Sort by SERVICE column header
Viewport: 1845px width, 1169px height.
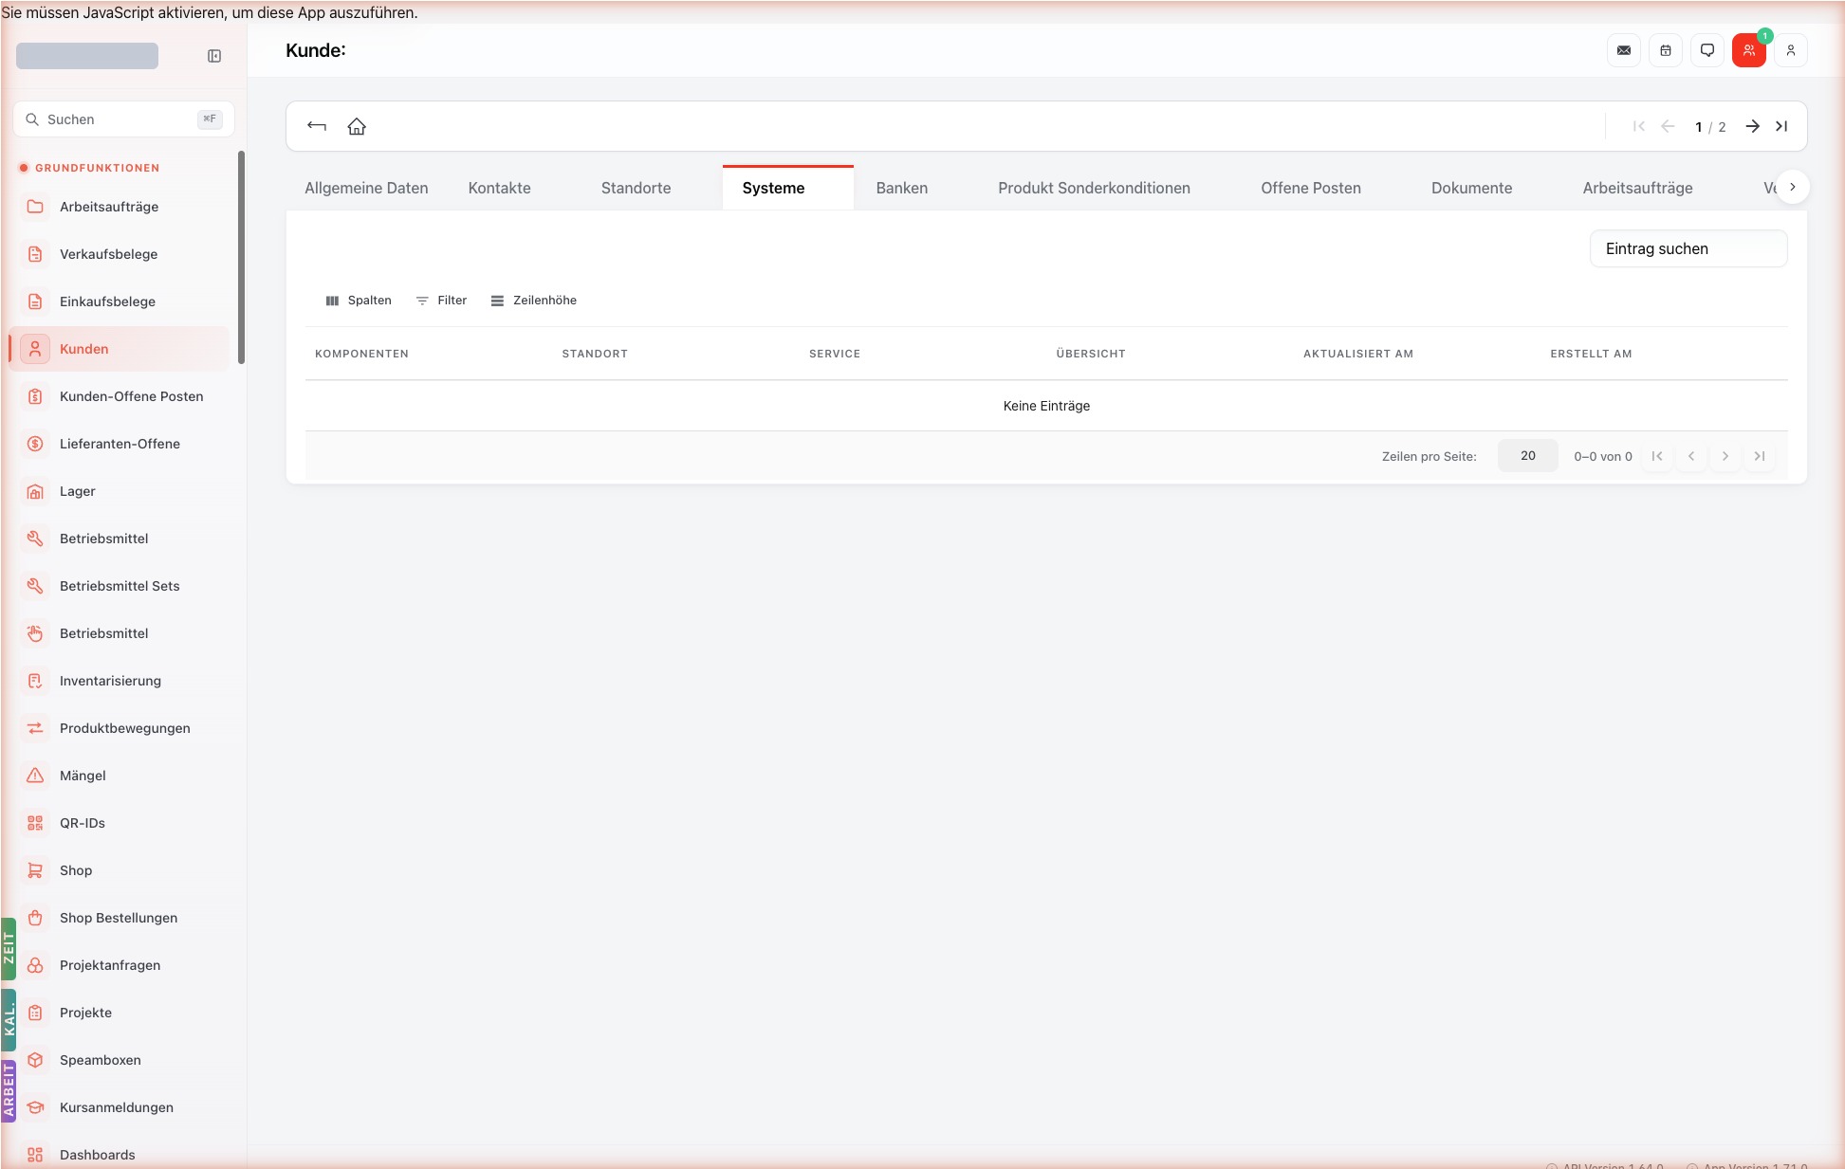click(835, 354)
